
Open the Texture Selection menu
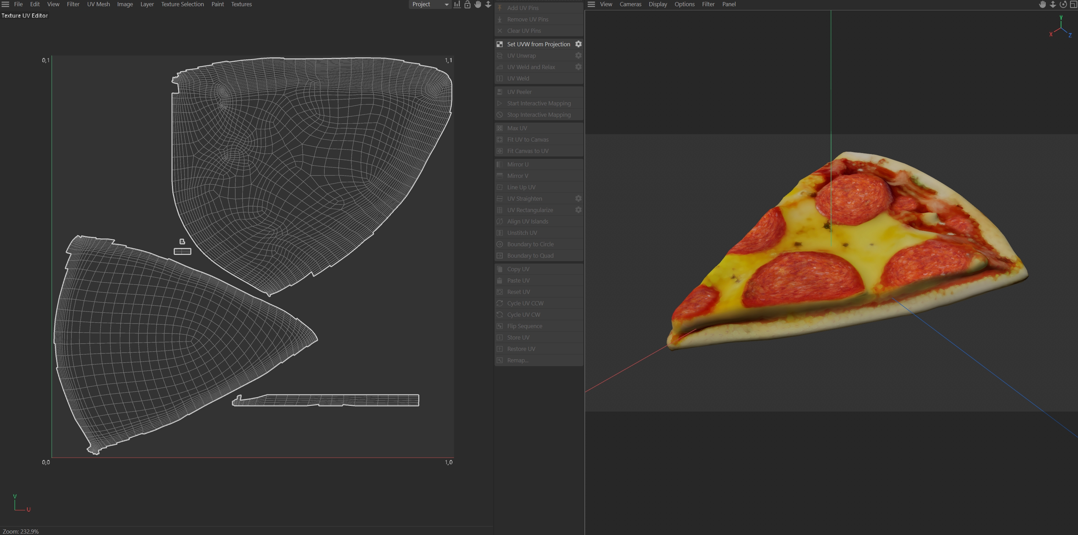182,4
